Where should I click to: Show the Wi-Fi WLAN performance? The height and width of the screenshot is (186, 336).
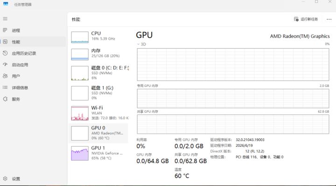tap(99, 113)
